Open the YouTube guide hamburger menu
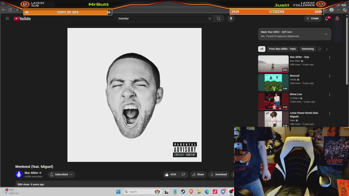This screenshot has width=349, height=196. point(7,19)
